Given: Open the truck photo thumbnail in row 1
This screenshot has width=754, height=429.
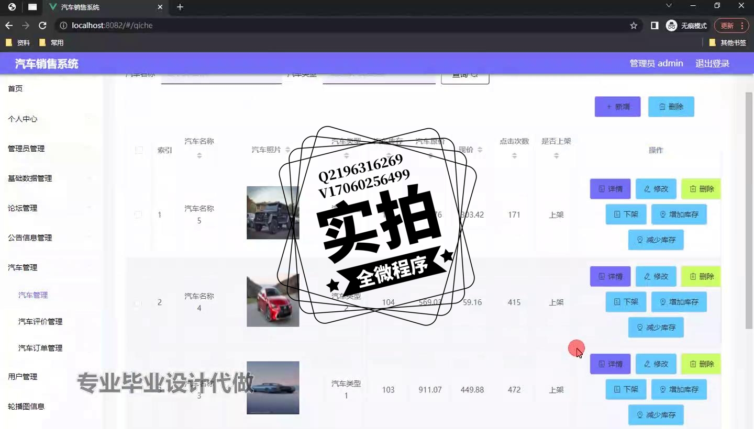Looking at the screenshot, I should click(x=273, y=213).
